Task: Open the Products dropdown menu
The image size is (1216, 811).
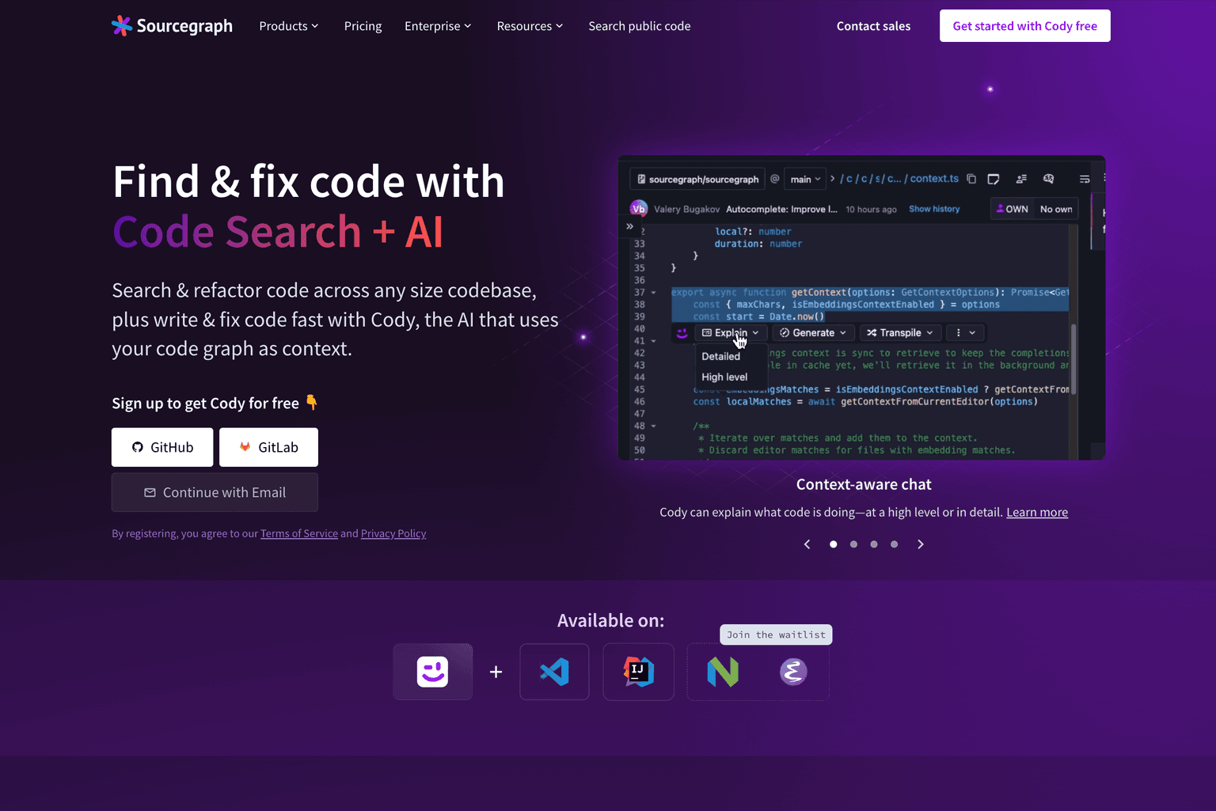Action: click(x=289, y=26)
